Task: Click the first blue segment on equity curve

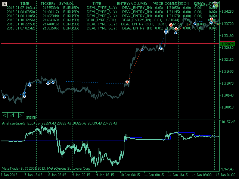Action: pos(135,138)
